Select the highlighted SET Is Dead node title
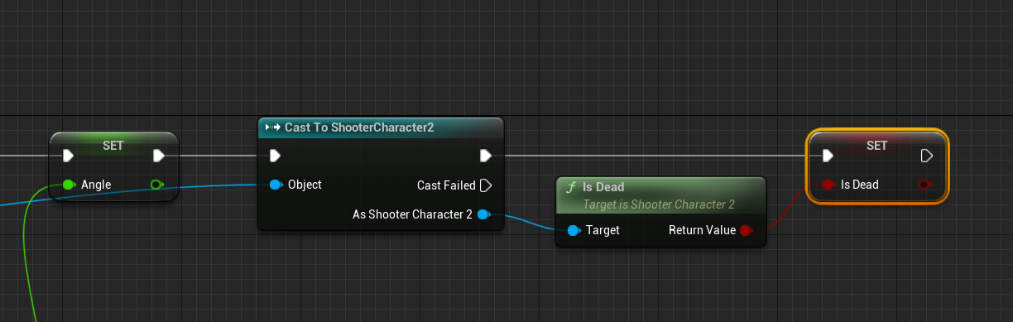Image resolution: width=1013 pixels, height=322 pixels. pyautogui.click(x=876, y=145)
